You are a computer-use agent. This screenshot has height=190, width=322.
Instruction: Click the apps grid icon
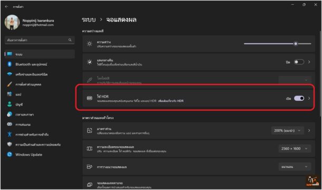[10, 94]
